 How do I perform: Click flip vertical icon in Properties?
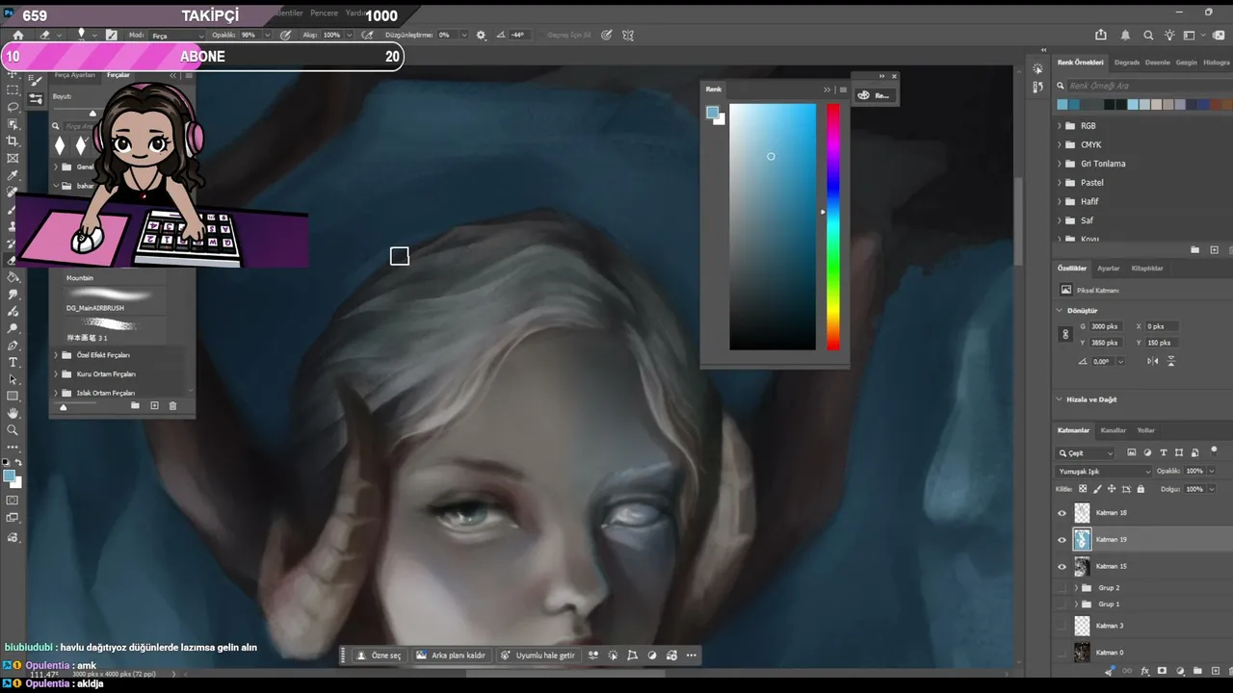tap(1171, 361)
